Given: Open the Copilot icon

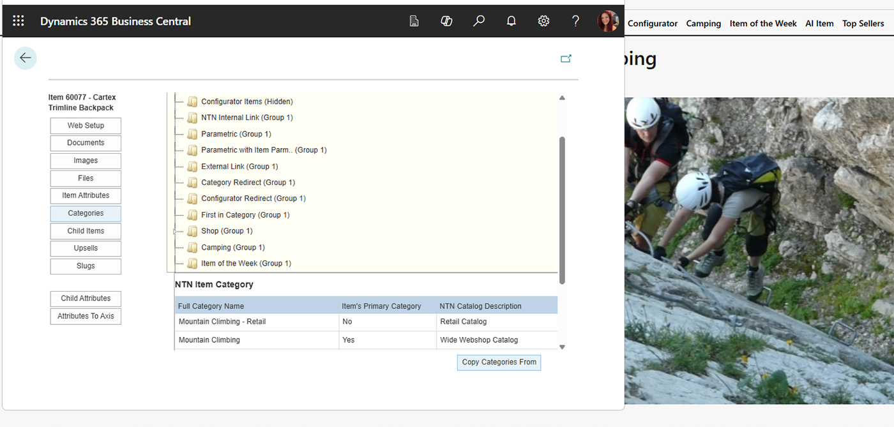Looking at the screenshot, I should coord(446,21).
